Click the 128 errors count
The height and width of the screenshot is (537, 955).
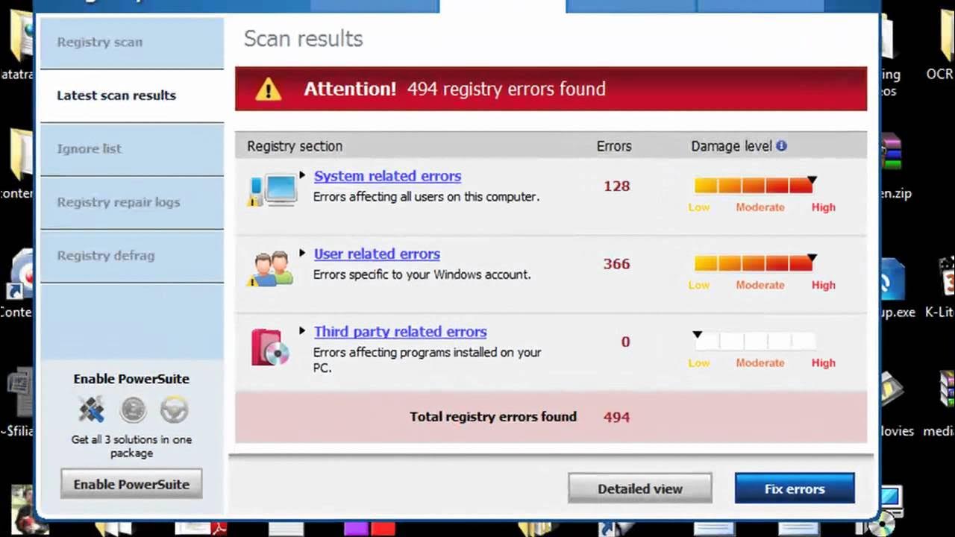pos(616,186)
